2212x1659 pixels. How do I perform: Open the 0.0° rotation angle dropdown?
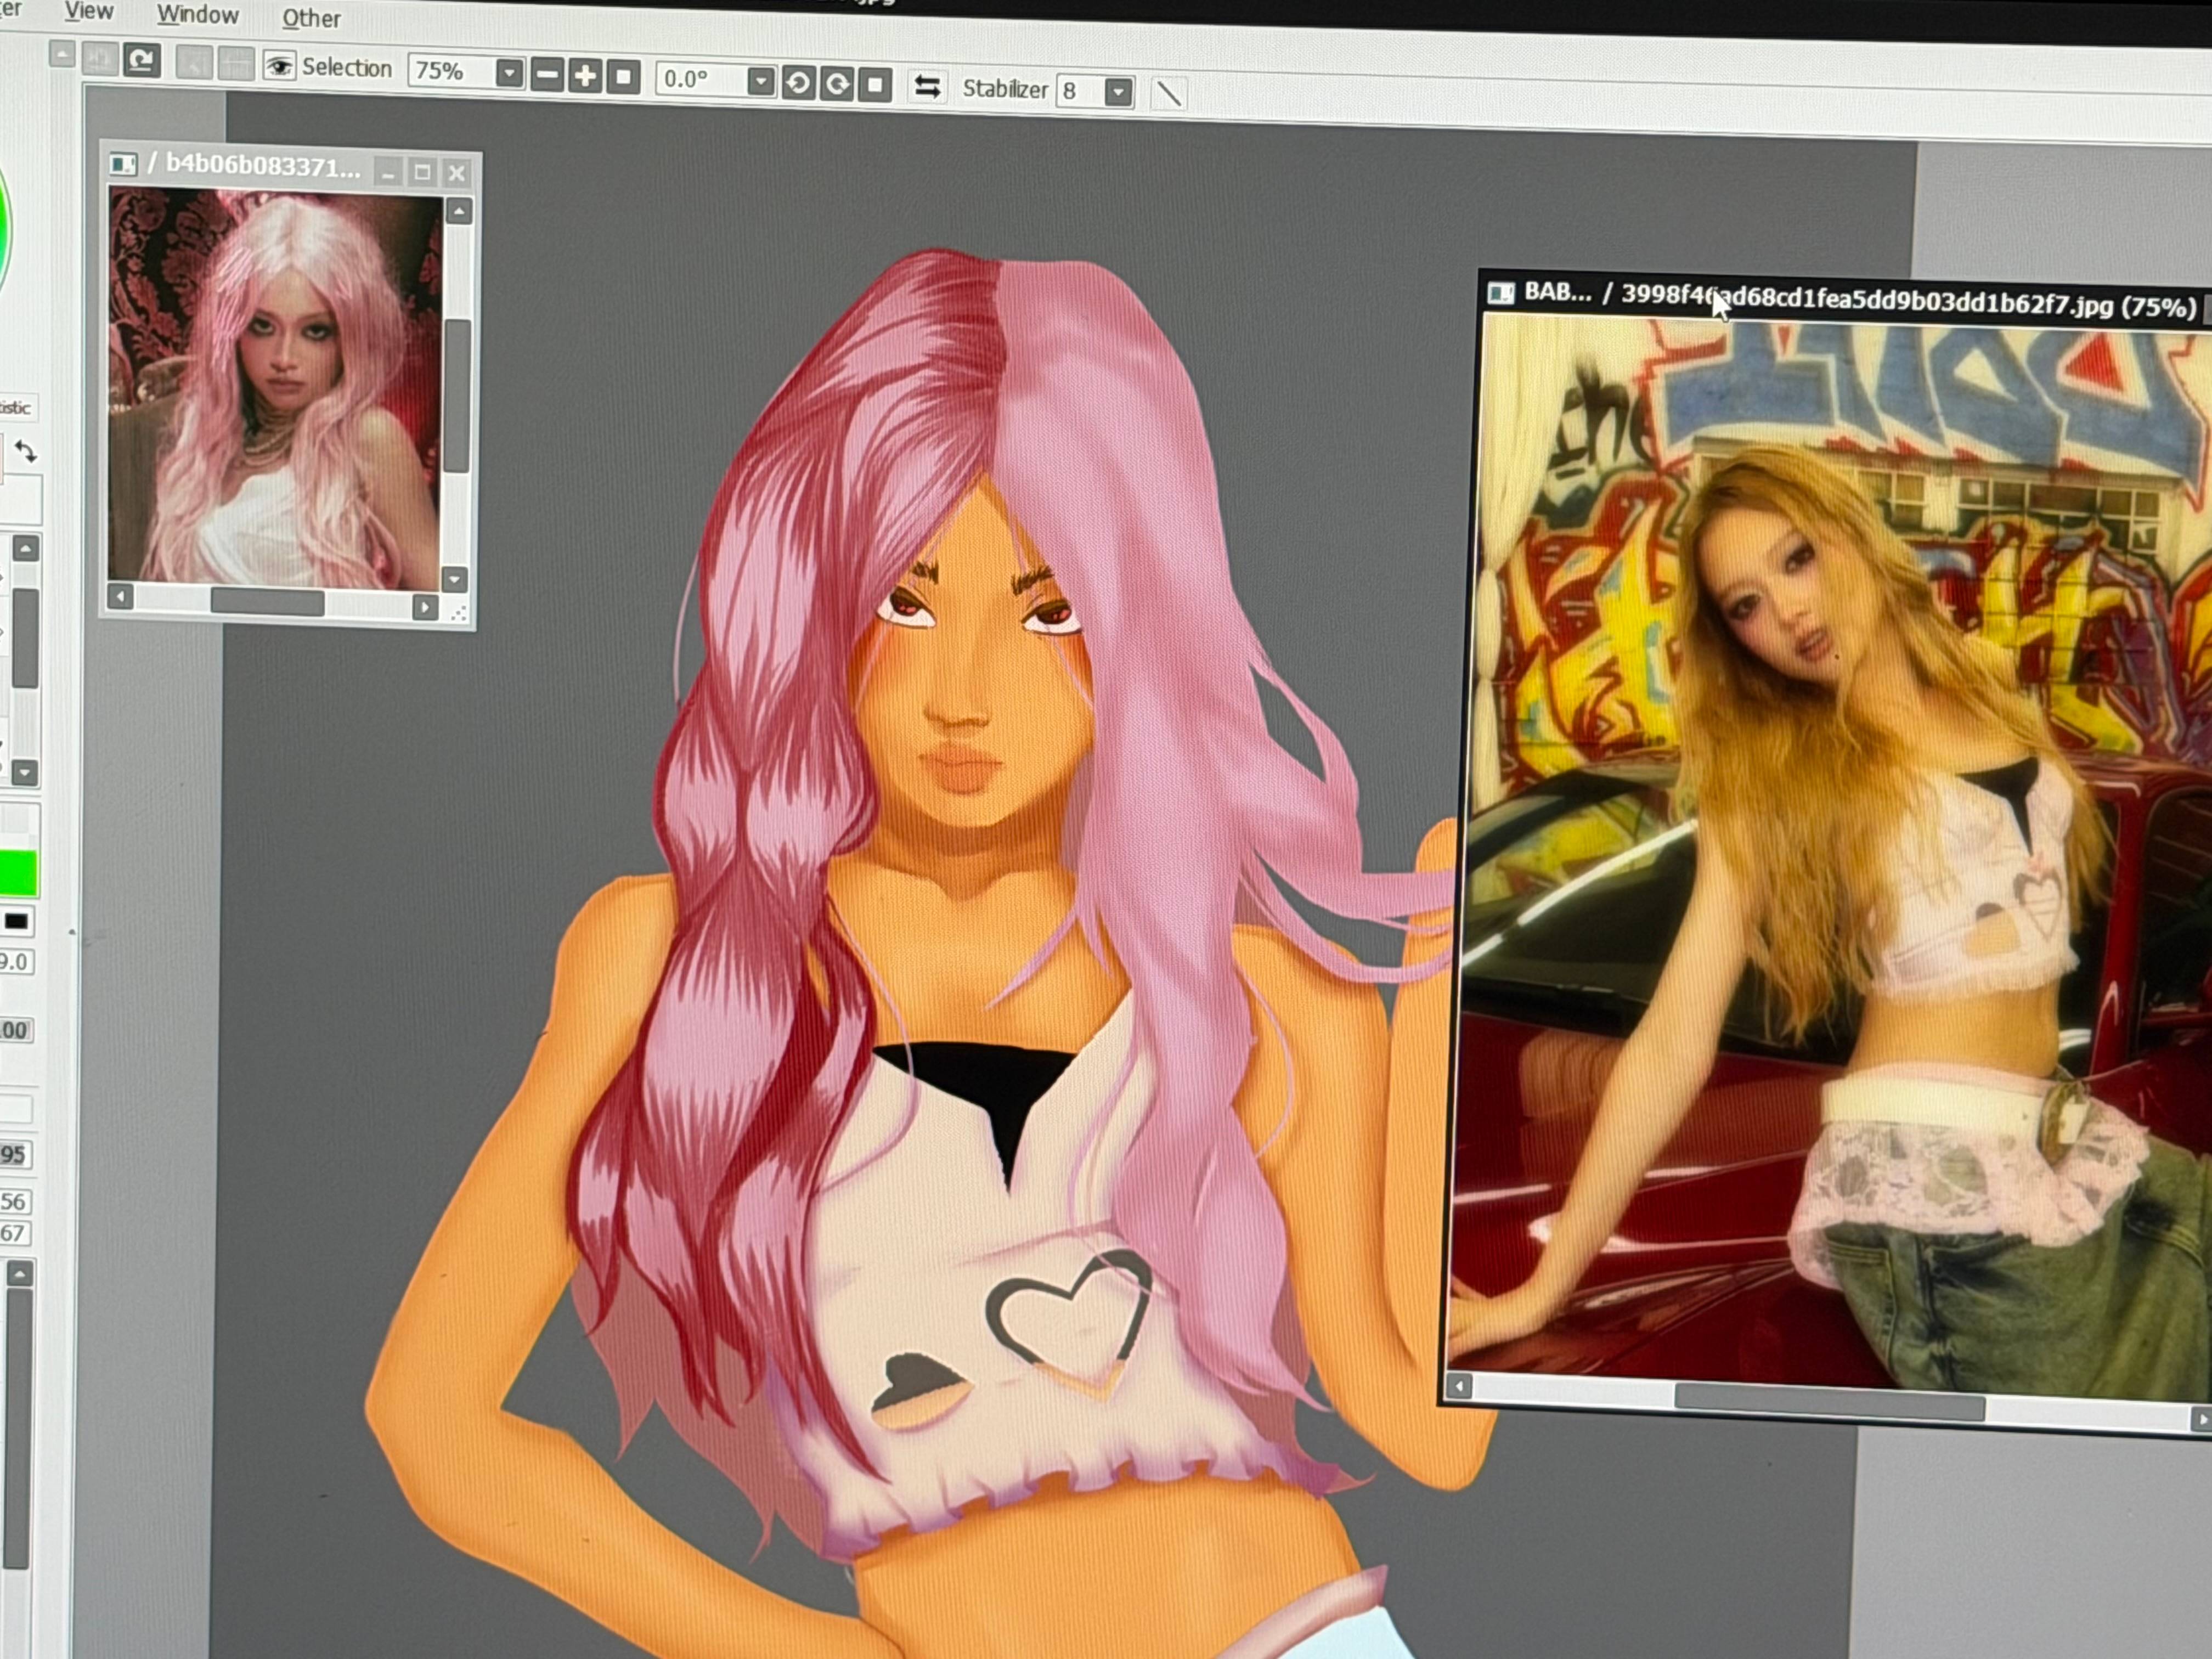(x=760, y=82)
